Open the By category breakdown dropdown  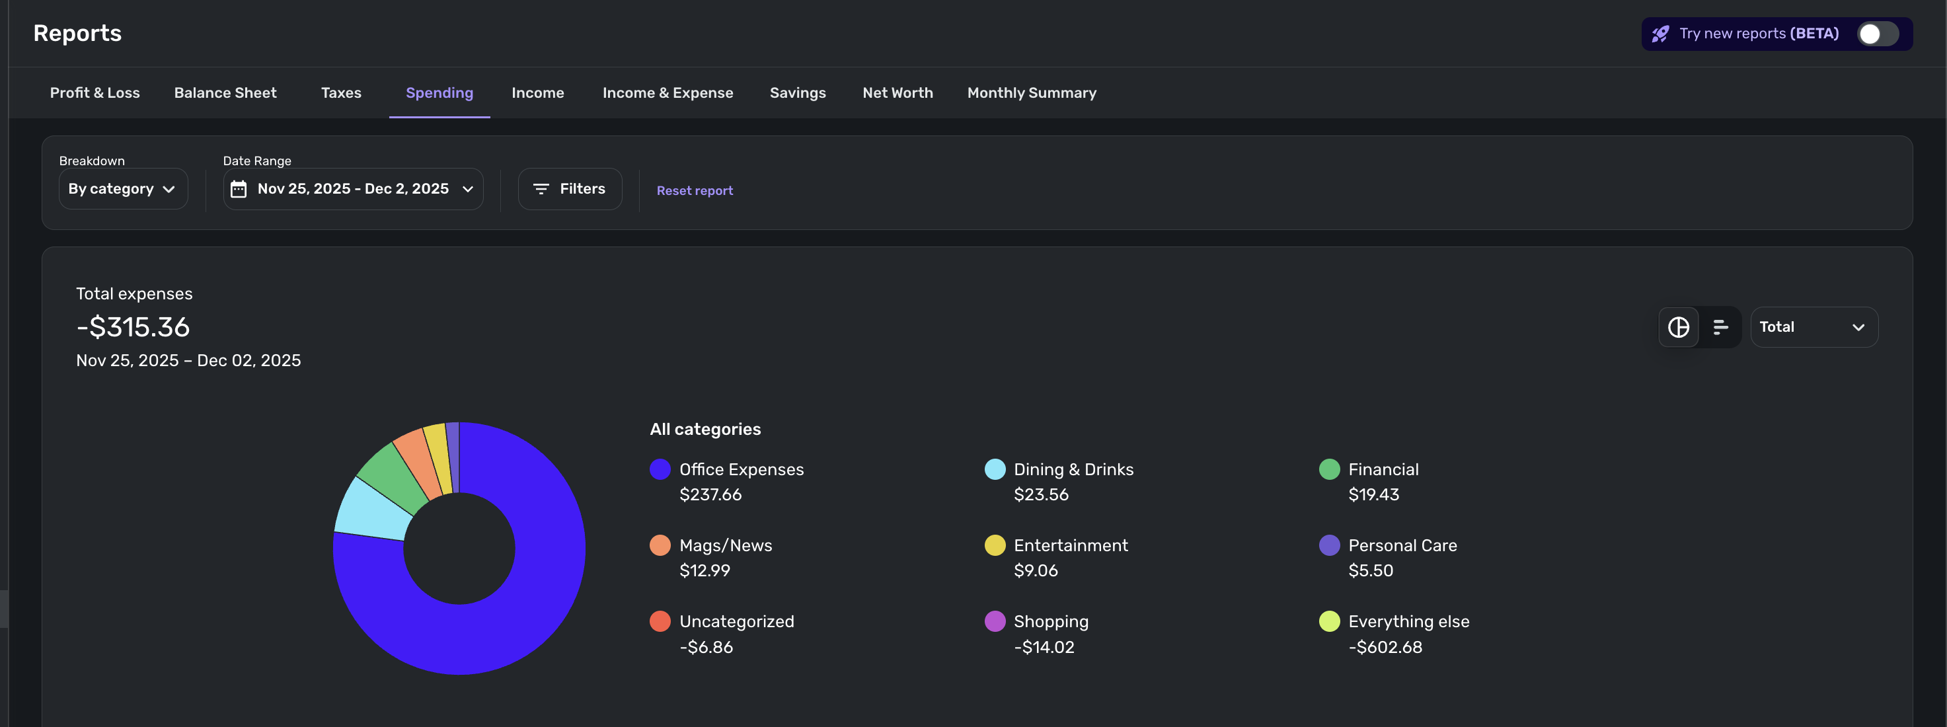coord(122,189)
